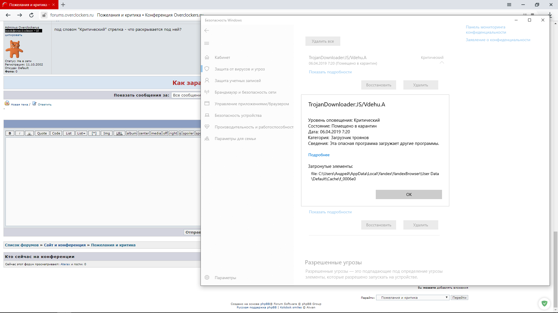
Task: Toggle the hamburger navigation menu
Action: click(207, 43)
